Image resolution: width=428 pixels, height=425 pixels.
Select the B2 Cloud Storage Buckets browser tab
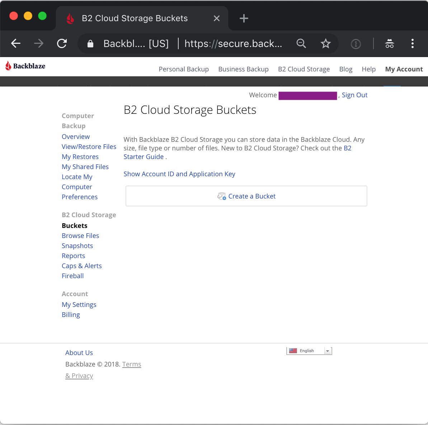[x=142, y=18]
